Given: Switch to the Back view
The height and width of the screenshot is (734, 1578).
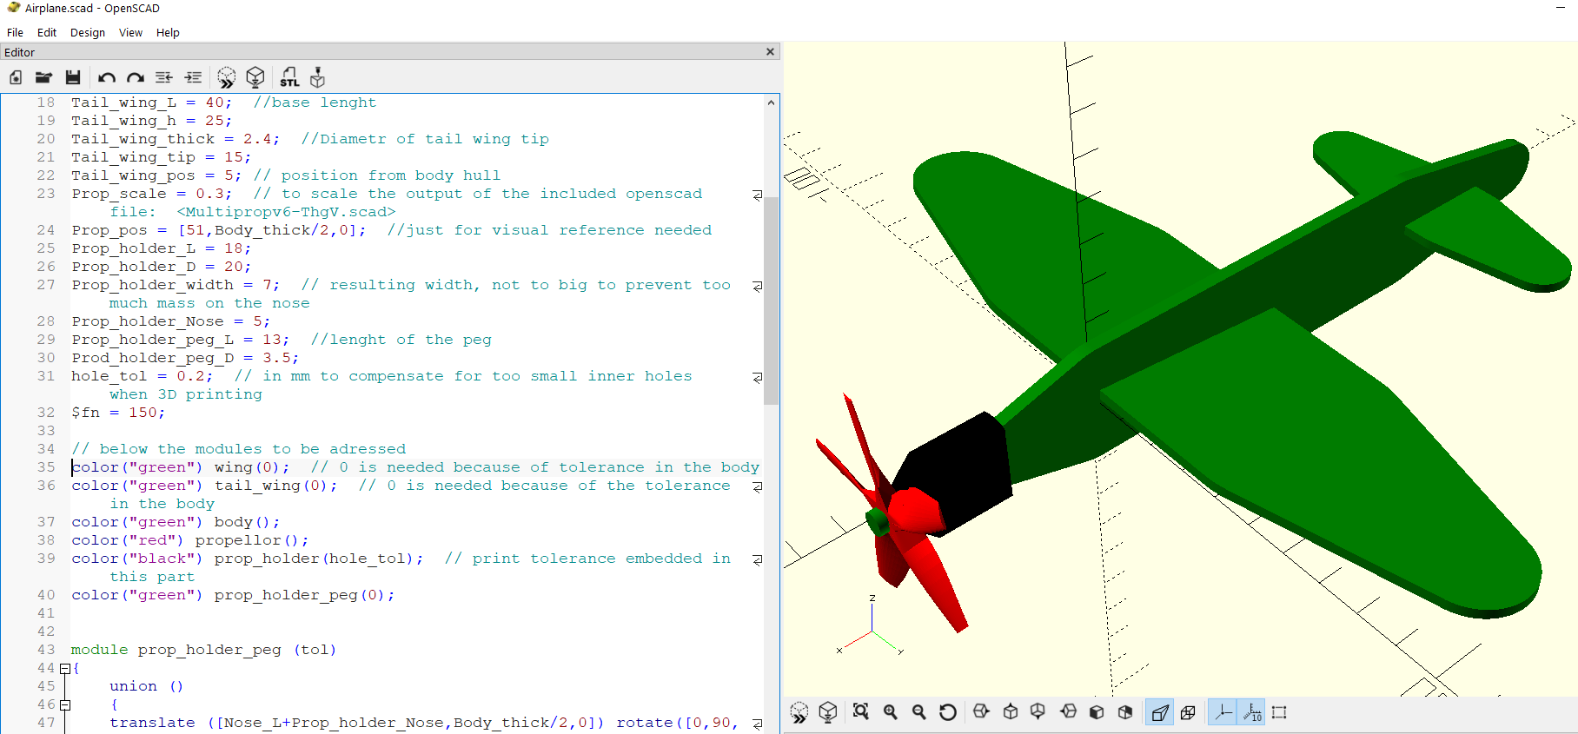Looking at the screenshot, I should click(x=1125, y=712).
